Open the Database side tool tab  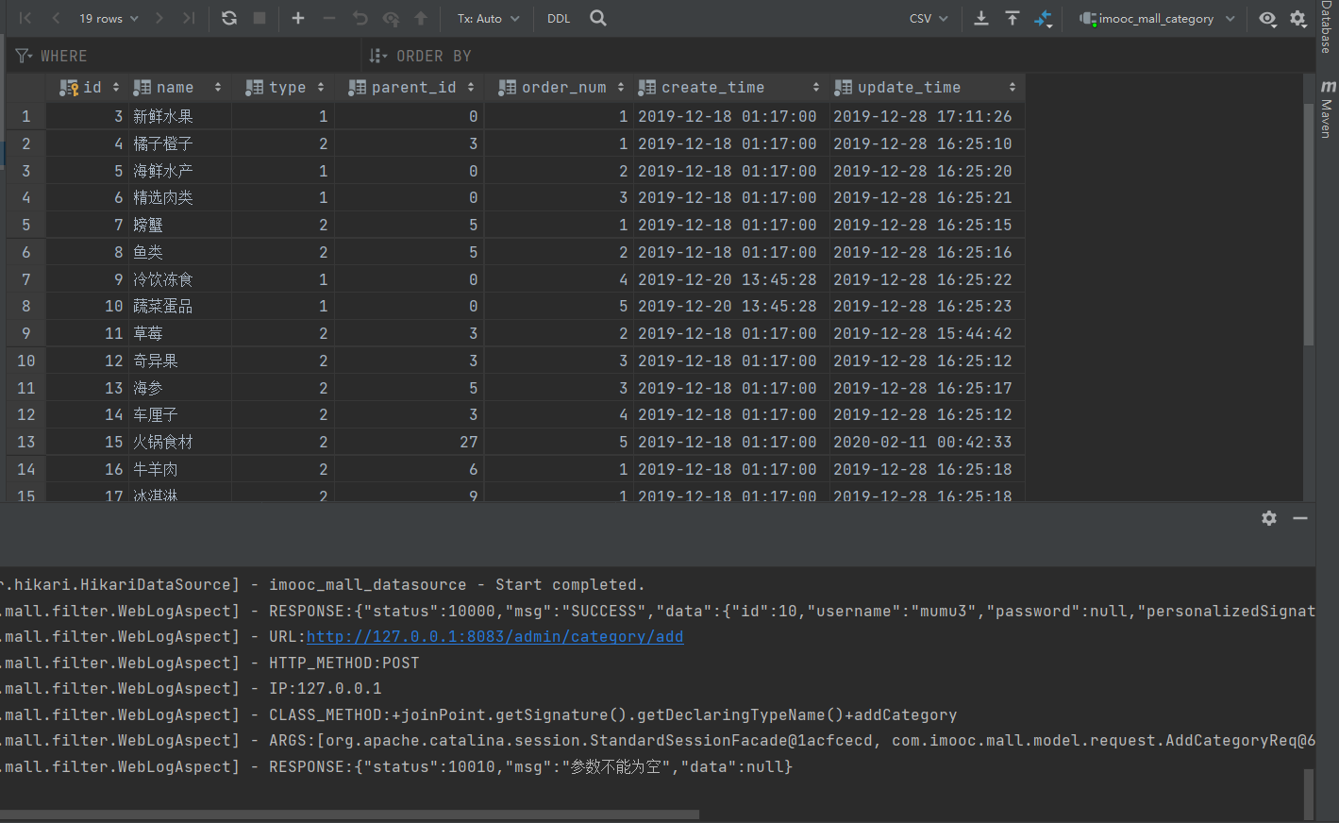(1327, 27)
